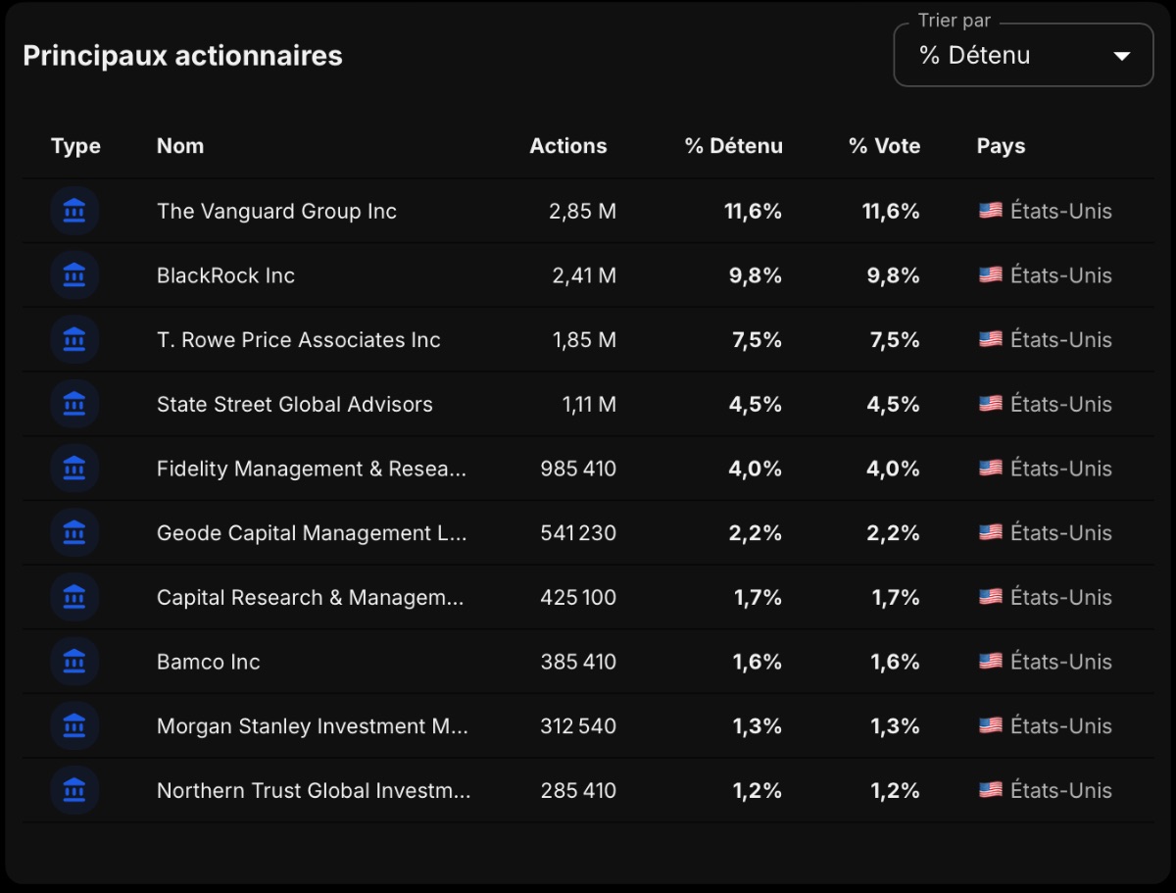The image size is (1176, 893).
Task: Click the '1,85 M' shares value
Action: click(585, 340)
